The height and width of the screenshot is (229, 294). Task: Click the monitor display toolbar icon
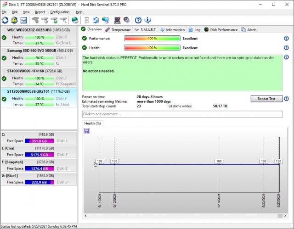click(117, 20)
